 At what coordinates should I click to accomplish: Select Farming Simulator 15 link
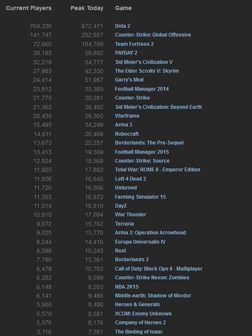[140, 197]
